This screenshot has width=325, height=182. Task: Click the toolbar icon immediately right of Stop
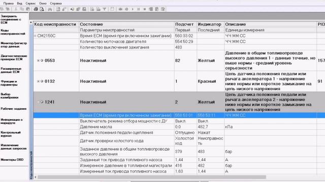(151, 9)
